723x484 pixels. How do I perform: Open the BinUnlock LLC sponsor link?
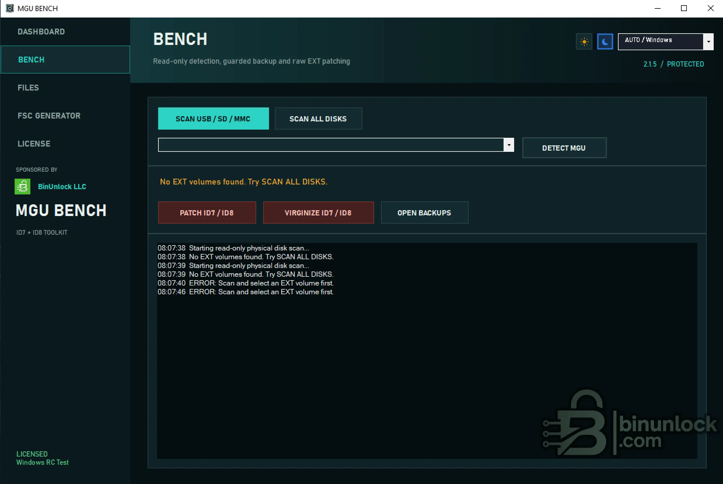[x=62, y=187]
